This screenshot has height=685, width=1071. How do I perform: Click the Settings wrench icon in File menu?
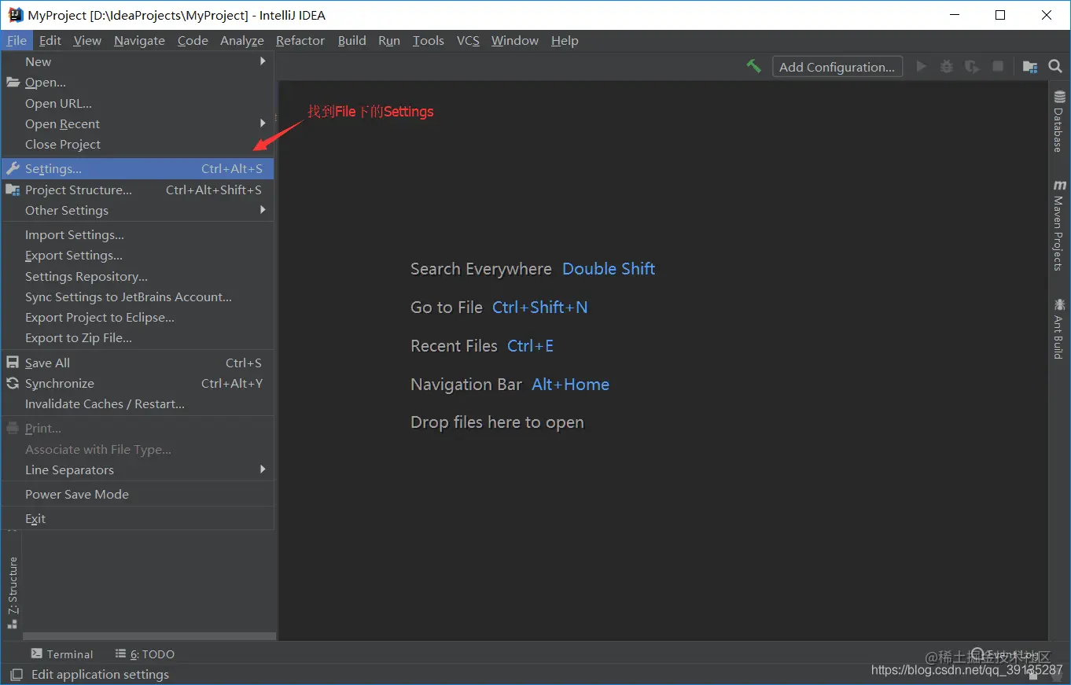[13, 168]
